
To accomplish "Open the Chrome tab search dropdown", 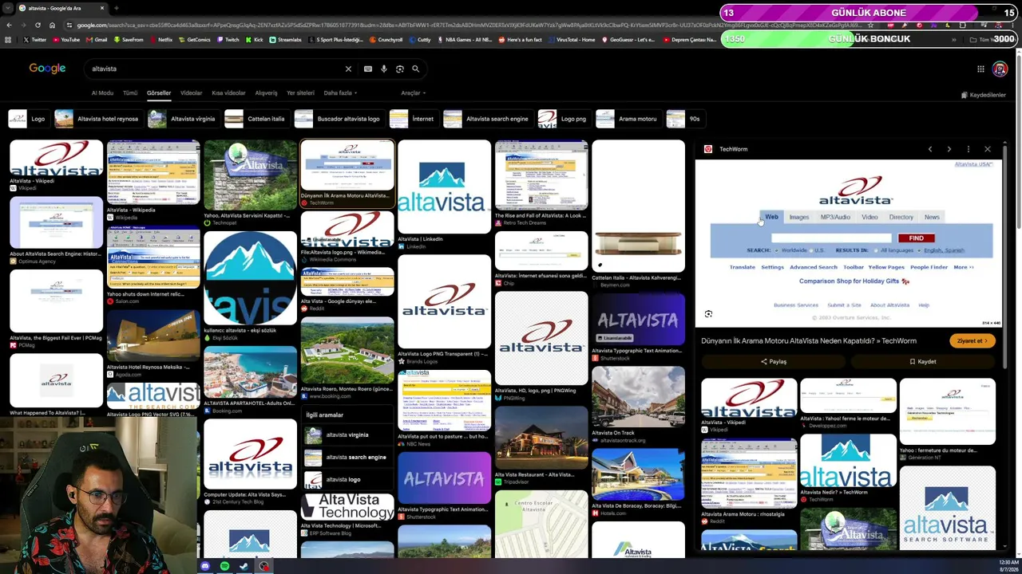I will pyautogui.click(x=8, y=8).
